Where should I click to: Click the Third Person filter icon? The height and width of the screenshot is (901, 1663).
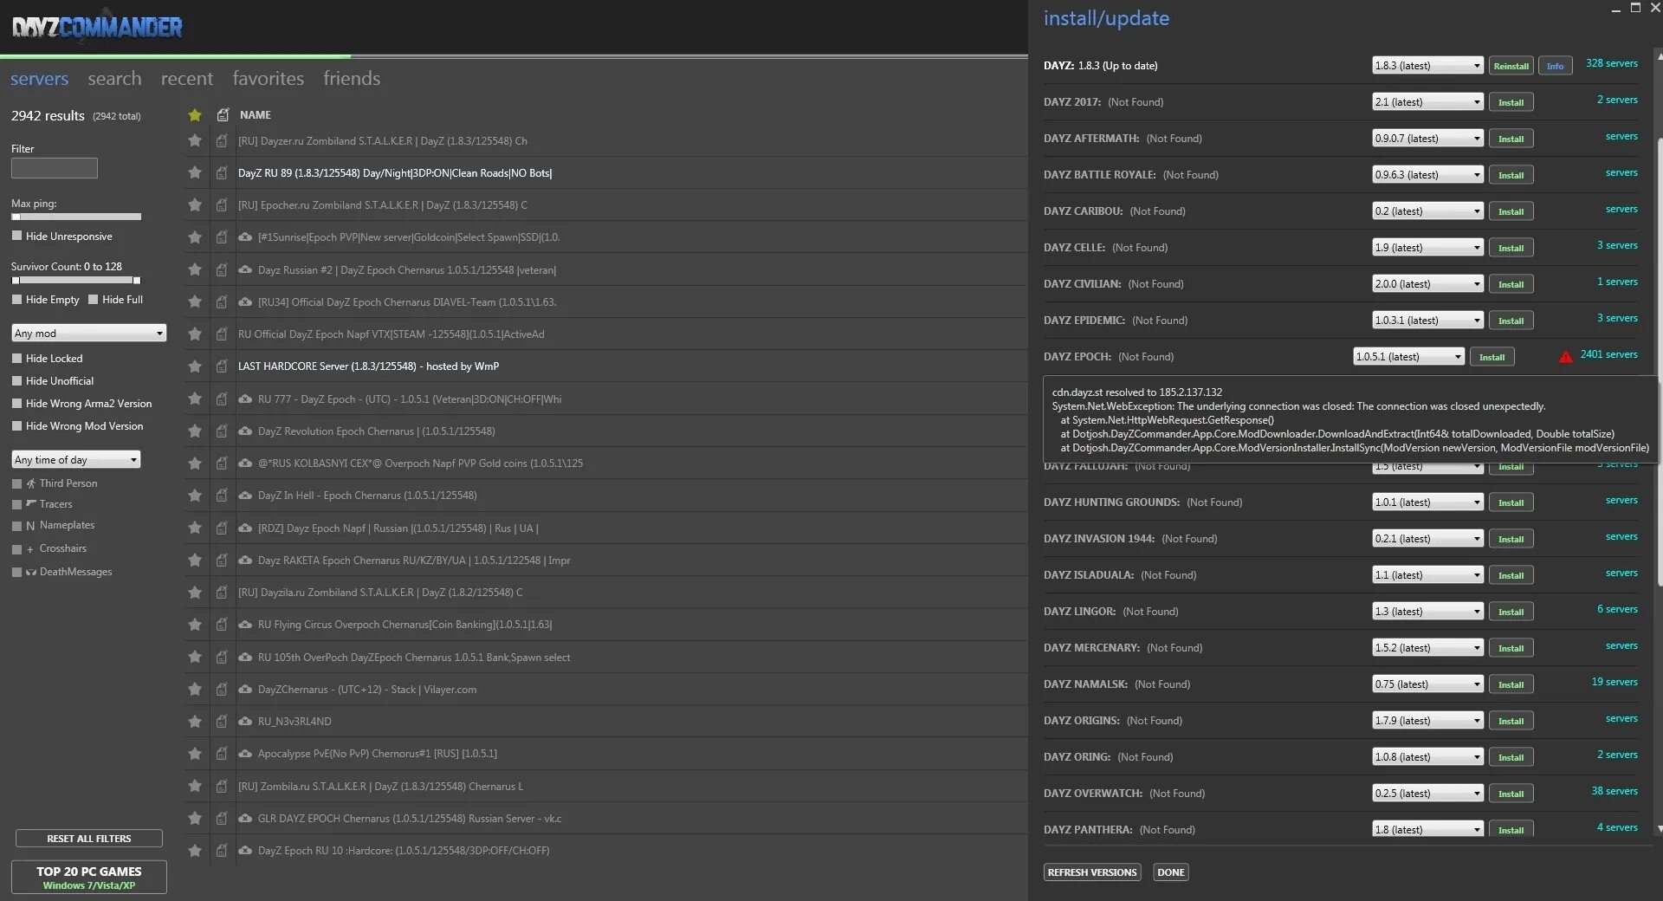tap(31, 483)
